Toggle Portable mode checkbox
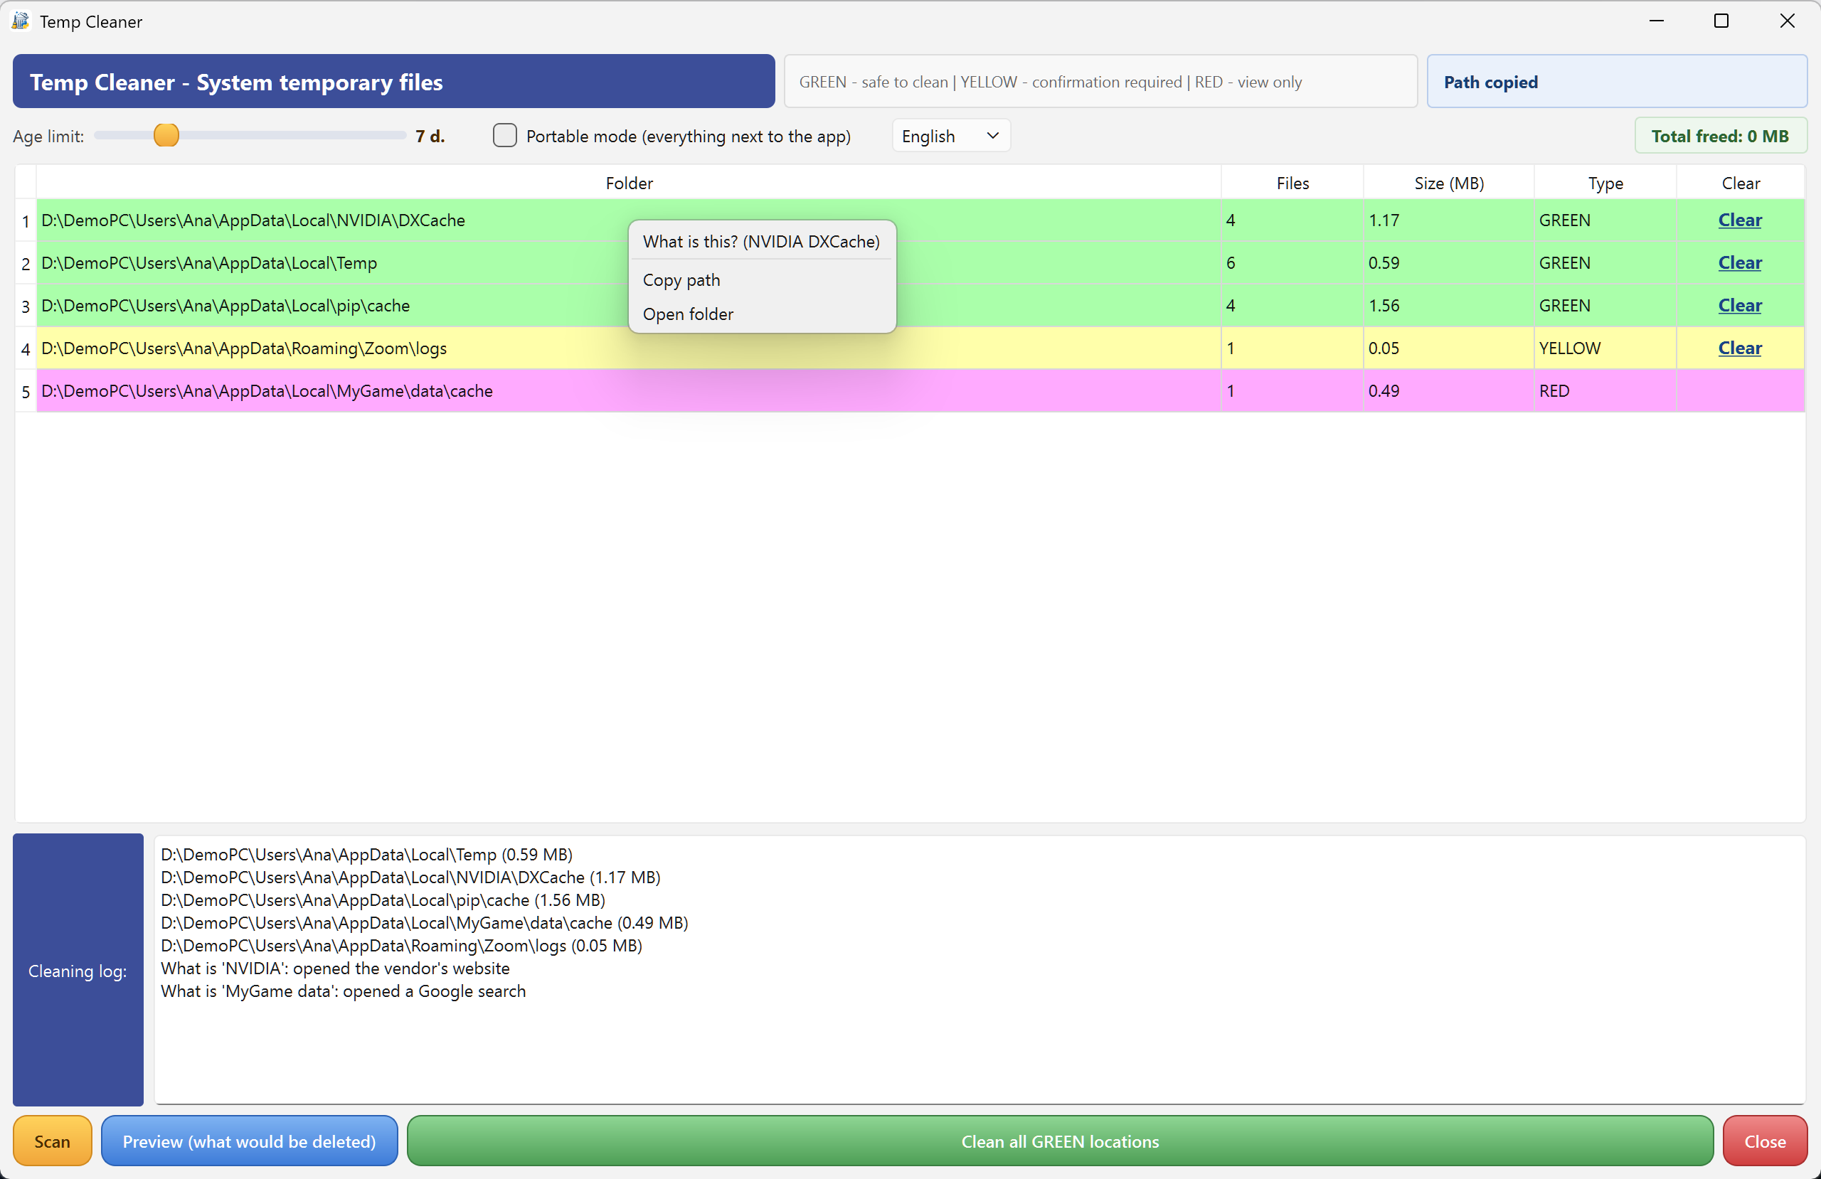Screen dimensions: 1821x1179 tap(504, 135)
